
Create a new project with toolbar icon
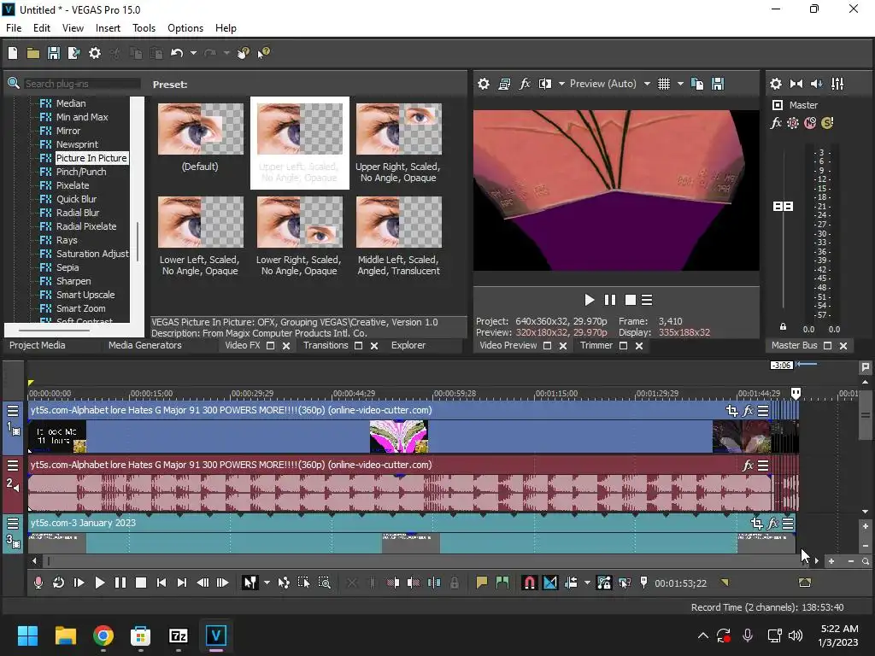13,53
